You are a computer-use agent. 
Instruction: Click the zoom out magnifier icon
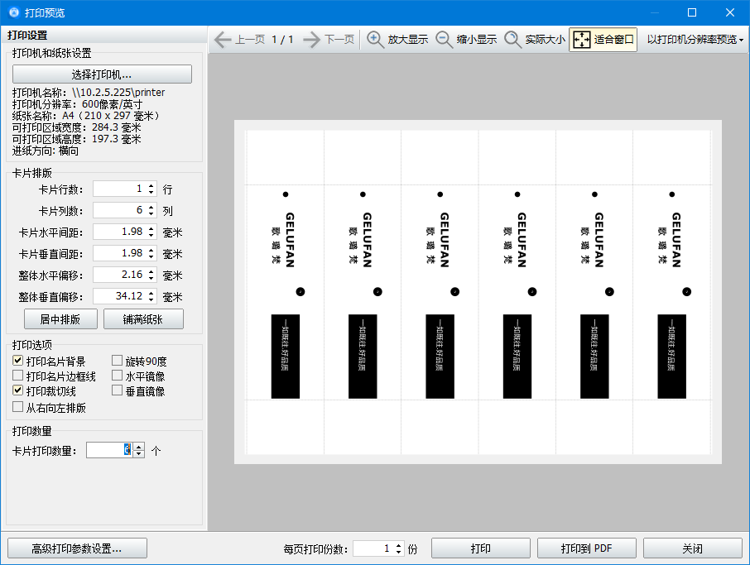444,39
